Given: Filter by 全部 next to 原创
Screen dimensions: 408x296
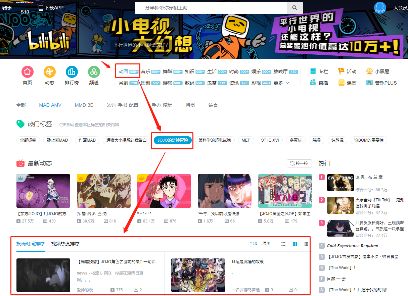Looking at the screenshot, I should coord(253,244).
